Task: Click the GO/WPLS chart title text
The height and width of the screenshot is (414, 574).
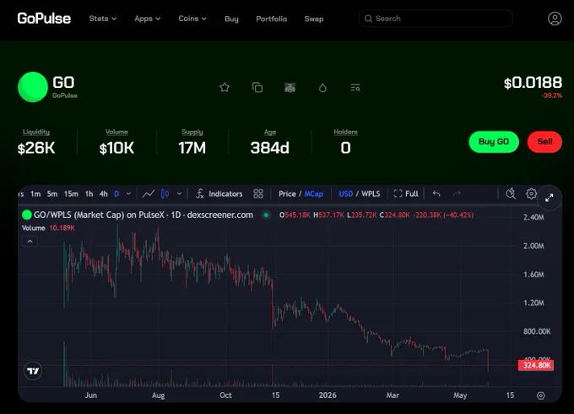Action: tap(143, 215)
